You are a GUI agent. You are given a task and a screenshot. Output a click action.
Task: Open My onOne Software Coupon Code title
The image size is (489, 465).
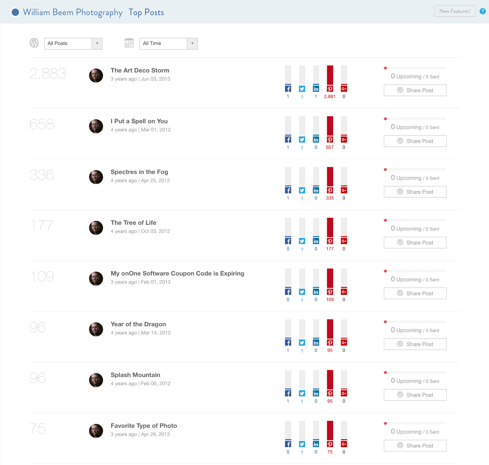tap(177, 273)
